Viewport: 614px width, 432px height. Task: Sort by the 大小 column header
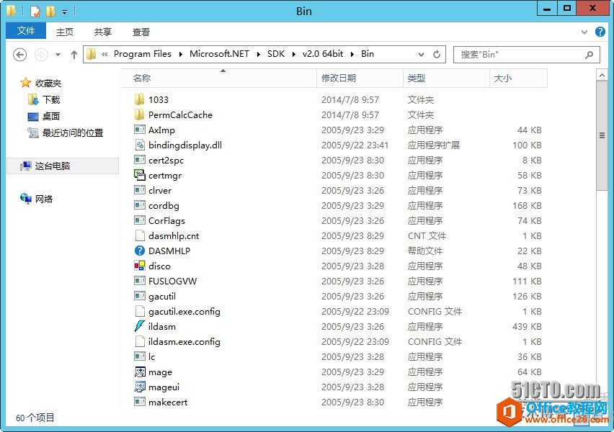point(518,78)
